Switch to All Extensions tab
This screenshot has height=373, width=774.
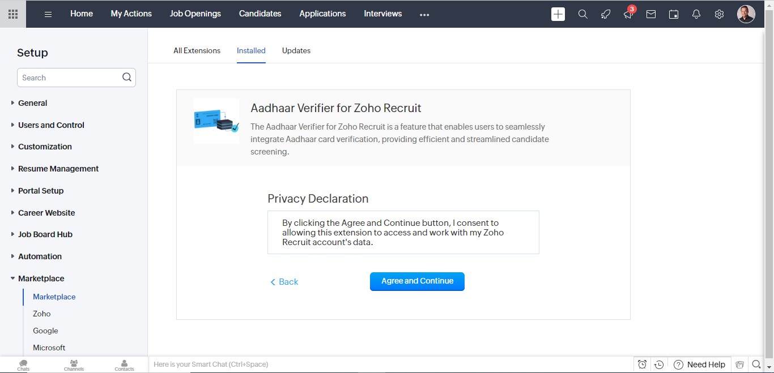[x=197, y=50]
